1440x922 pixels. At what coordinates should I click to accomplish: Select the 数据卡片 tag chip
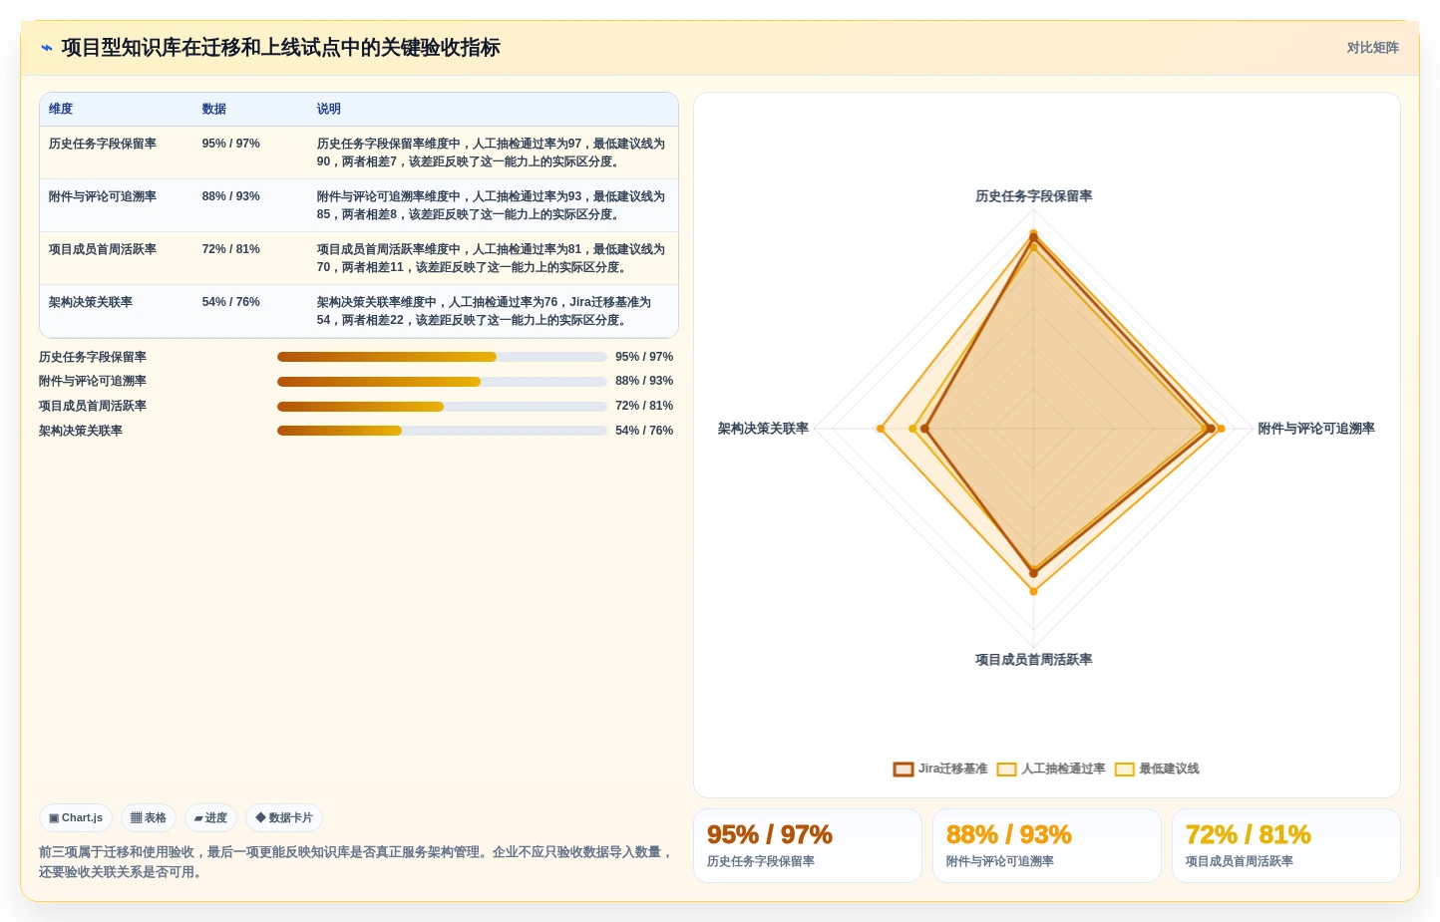pyautogui.click(x=284, y=818)
